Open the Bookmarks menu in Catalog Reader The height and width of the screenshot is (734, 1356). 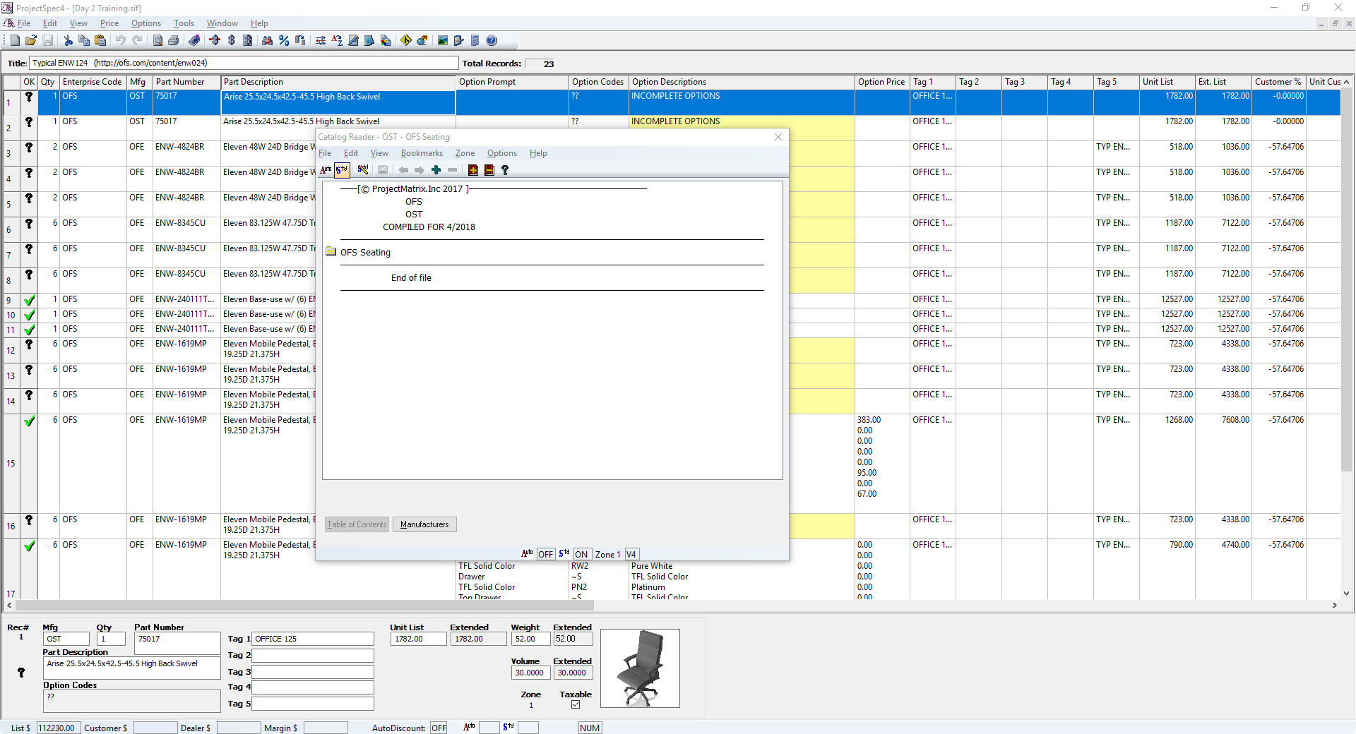pyautogui.click(x=422, y=153)
